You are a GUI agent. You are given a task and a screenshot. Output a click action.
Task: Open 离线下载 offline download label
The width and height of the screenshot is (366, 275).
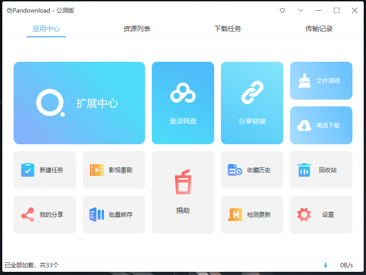328,125
